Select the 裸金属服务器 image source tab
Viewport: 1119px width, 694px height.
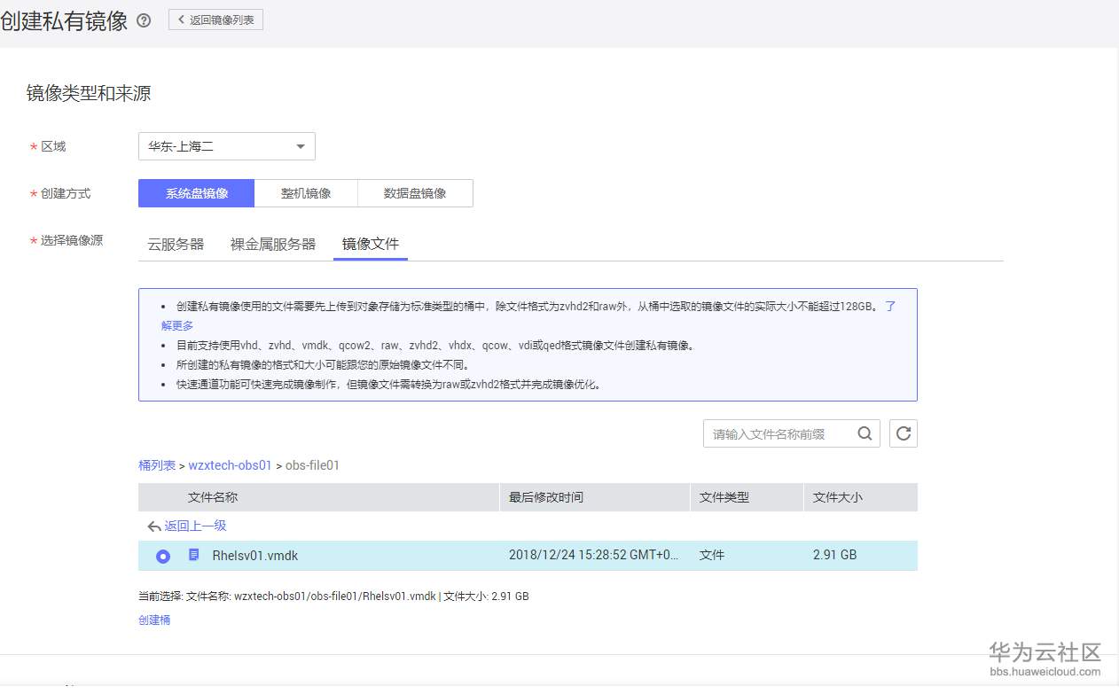coord(271,245)
